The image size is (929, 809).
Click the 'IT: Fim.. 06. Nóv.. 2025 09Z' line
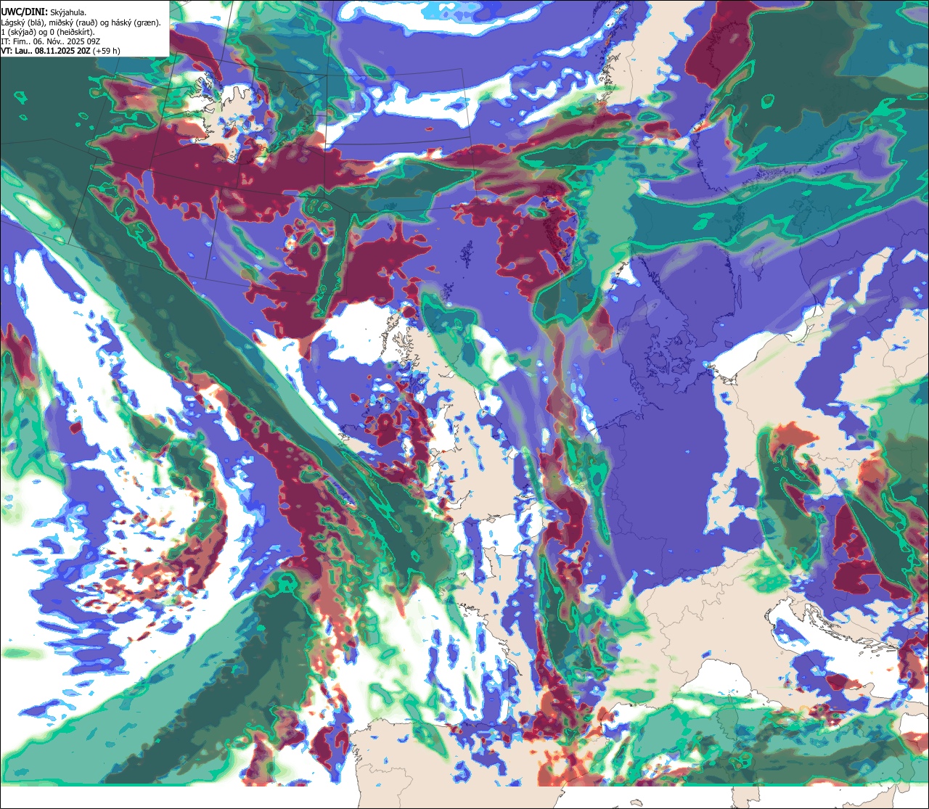(51, 41)
